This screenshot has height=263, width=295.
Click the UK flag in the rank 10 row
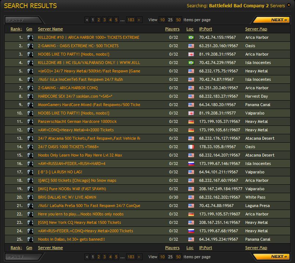coord(191,113)
